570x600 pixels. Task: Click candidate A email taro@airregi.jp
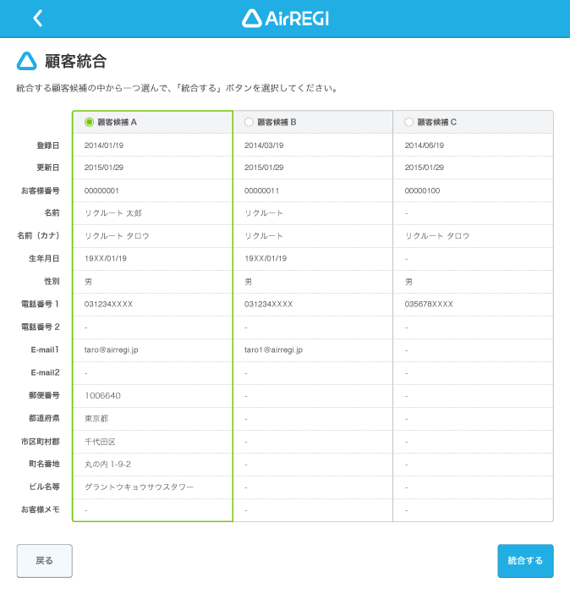tap(113, 350)
